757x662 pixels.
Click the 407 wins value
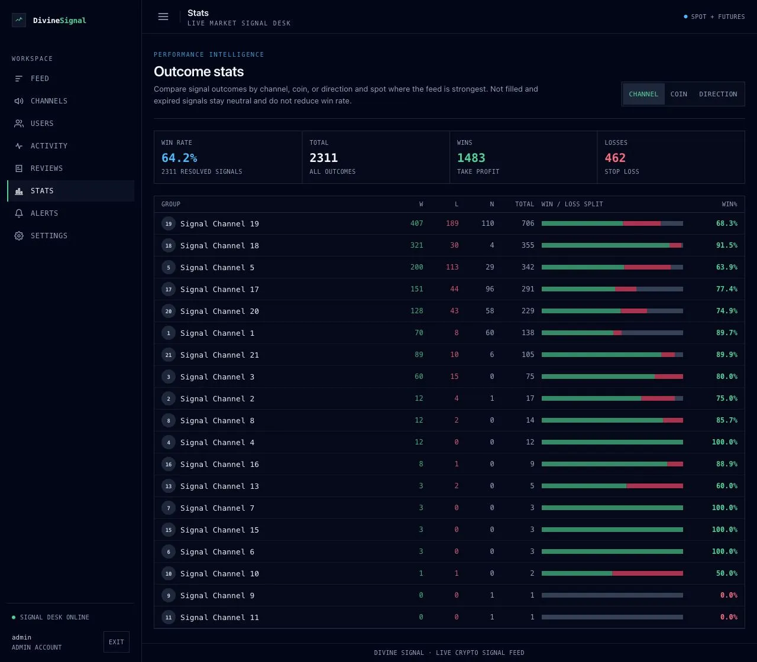click(417, 223)
